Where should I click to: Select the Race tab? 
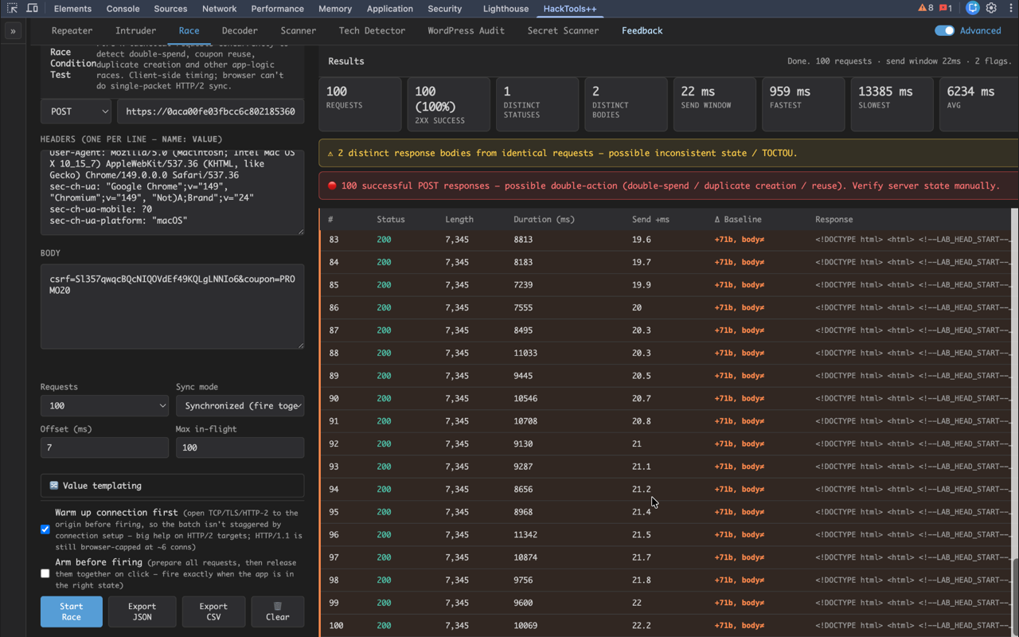(189, 31)
